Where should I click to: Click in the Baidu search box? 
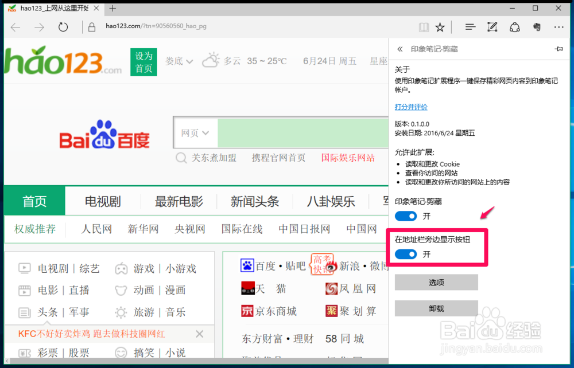click(302, 132)
